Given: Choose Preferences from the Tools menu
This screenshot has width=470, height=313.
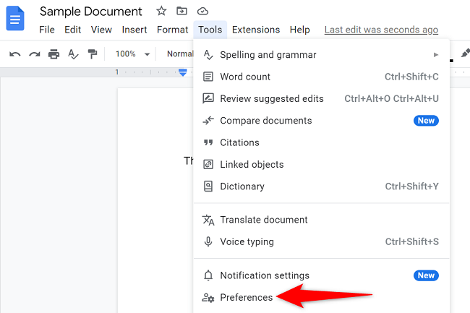Looking at the screenshot, I should tap(247, 297).
